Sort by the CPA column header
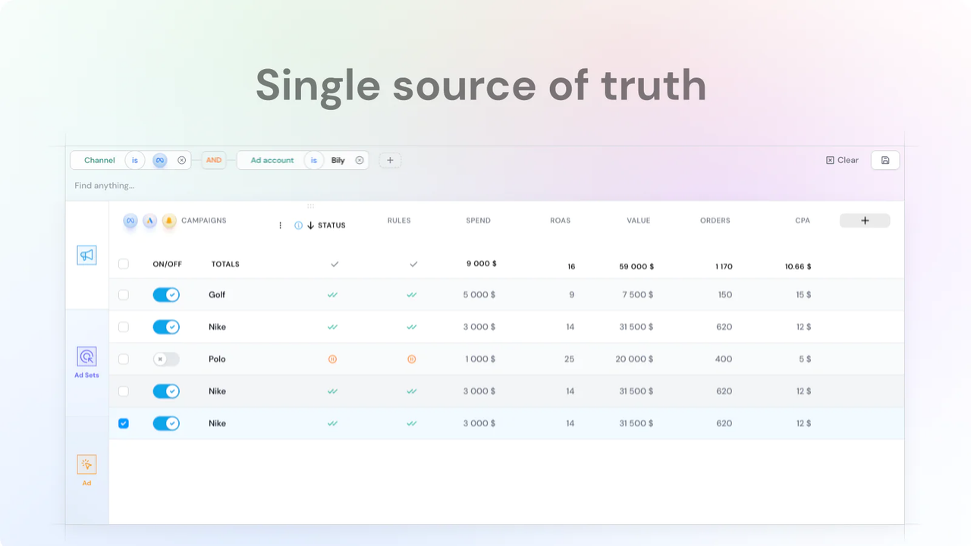The image size is (971, 546). pyautogui.click(x=803, y=221)
